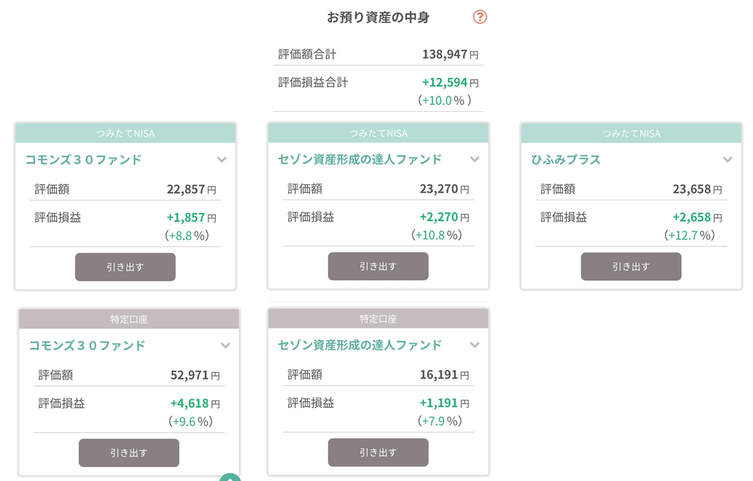Select percentage +8.8%
Image resolution: width=753 pixels, height=481 pixels.
[x=187, y=235]
